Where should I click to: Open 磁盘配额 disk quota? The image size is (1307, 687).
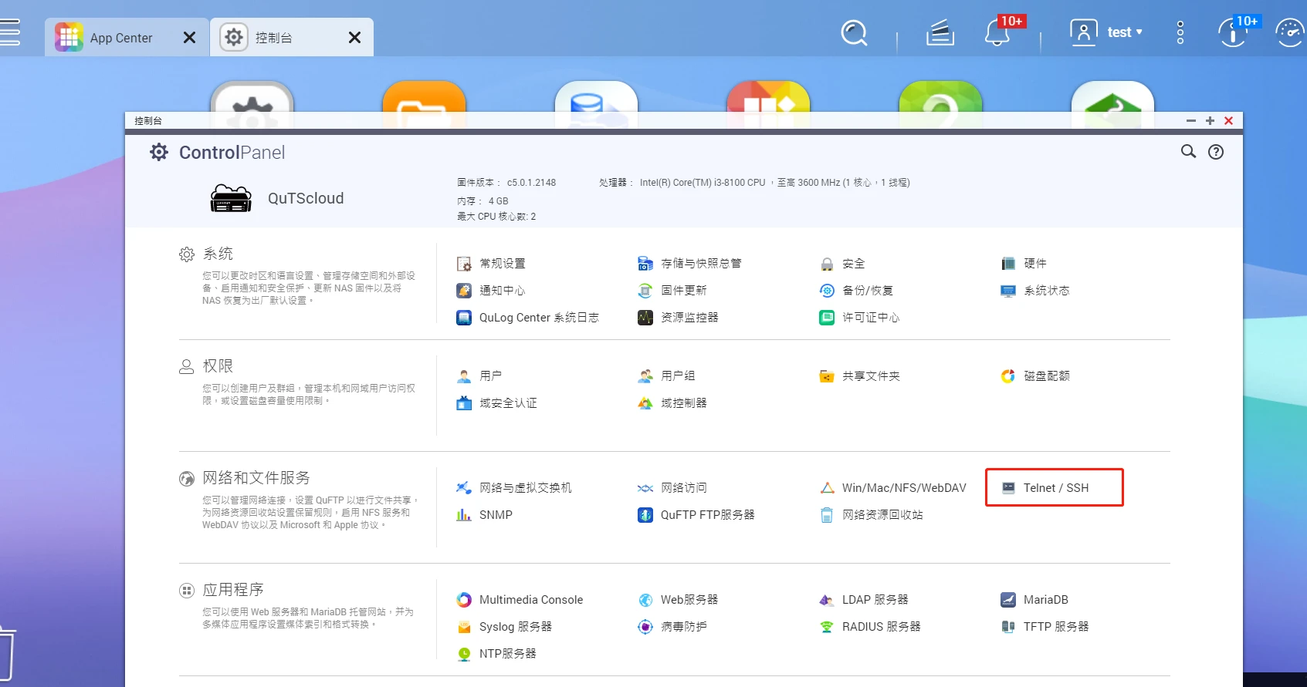1035,376
